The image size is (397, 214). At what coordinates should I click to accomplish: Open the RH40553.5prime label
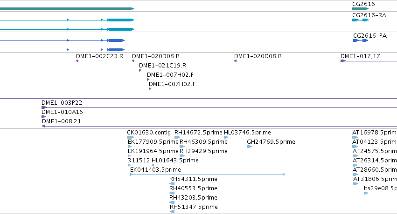pyautogui.click(x=193, y=188)
